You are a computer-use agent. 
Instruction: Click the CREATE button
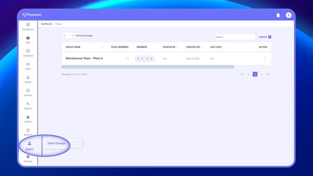[x=265, y=37]
